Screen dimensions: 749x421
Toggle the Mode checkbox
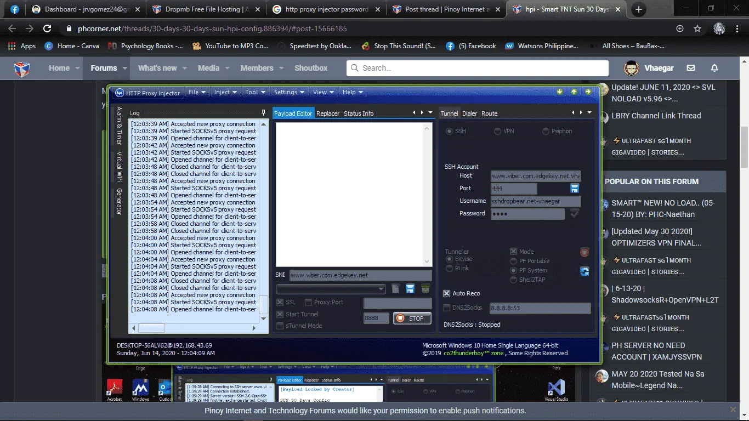coord(514,252)
